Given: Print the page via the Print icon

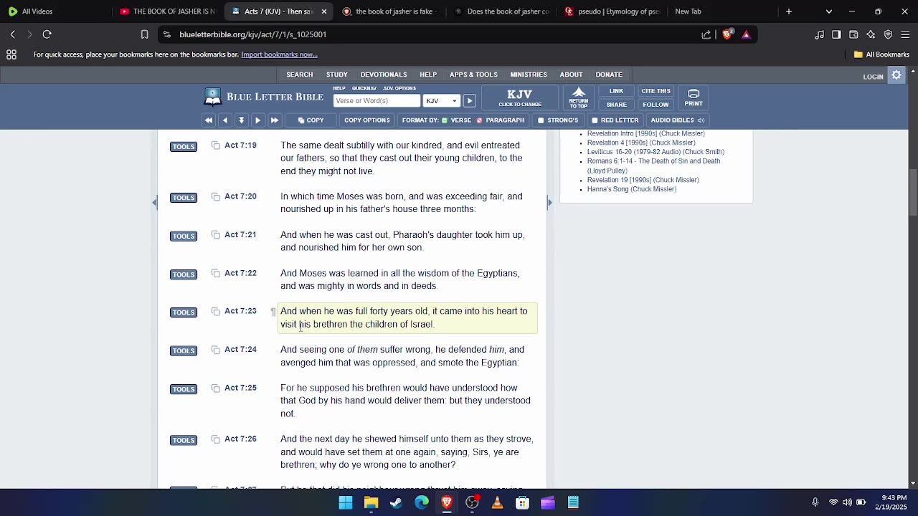Looking at the screenshot, I should (x=694, y=98).
